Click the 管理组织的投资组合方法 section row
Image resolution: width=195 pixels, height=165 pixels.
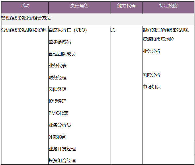click(x=26, y=18)
